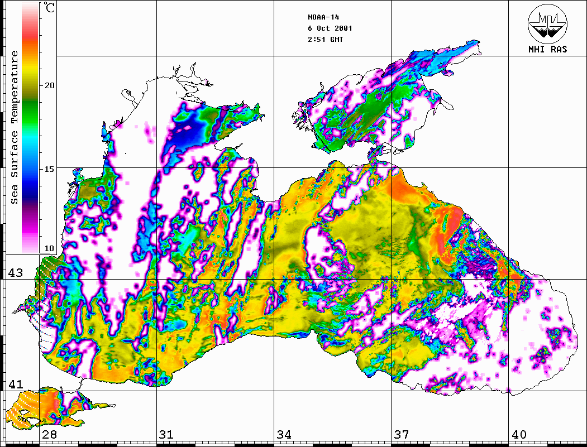Click the '10' temperature scale value
This screenshot has width=587, height=447.
pyautogui.click(x=49, y=248)
